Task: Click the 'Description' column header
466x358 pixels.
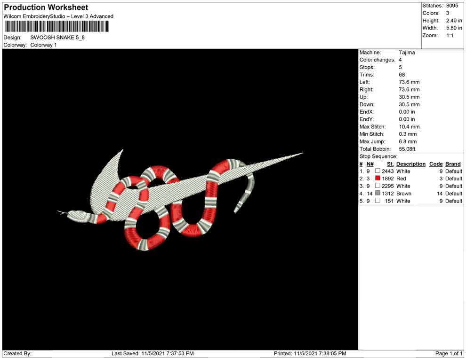Action: tap(411, 164)
